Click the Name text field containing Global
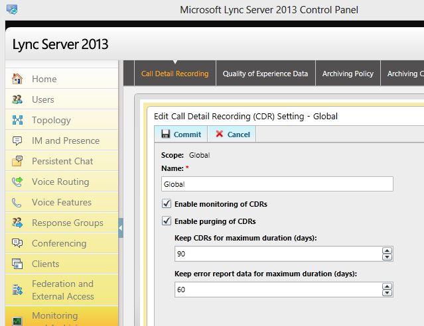The image size is (424, 326). pos(277,184)
